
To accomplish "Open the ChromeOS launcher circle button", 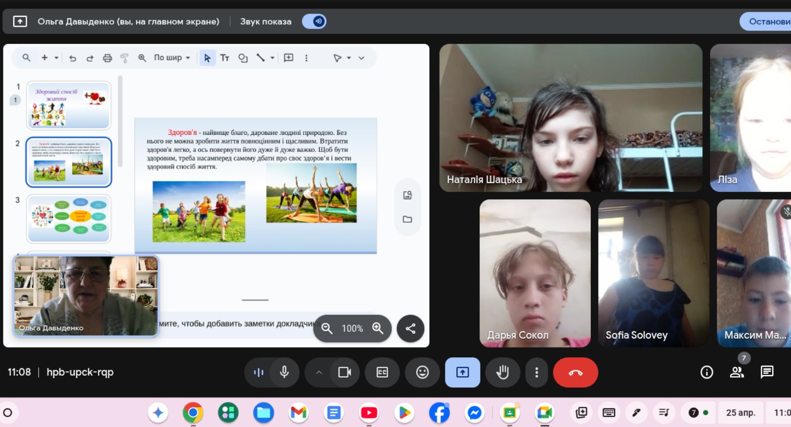I will tap(7, 412).
